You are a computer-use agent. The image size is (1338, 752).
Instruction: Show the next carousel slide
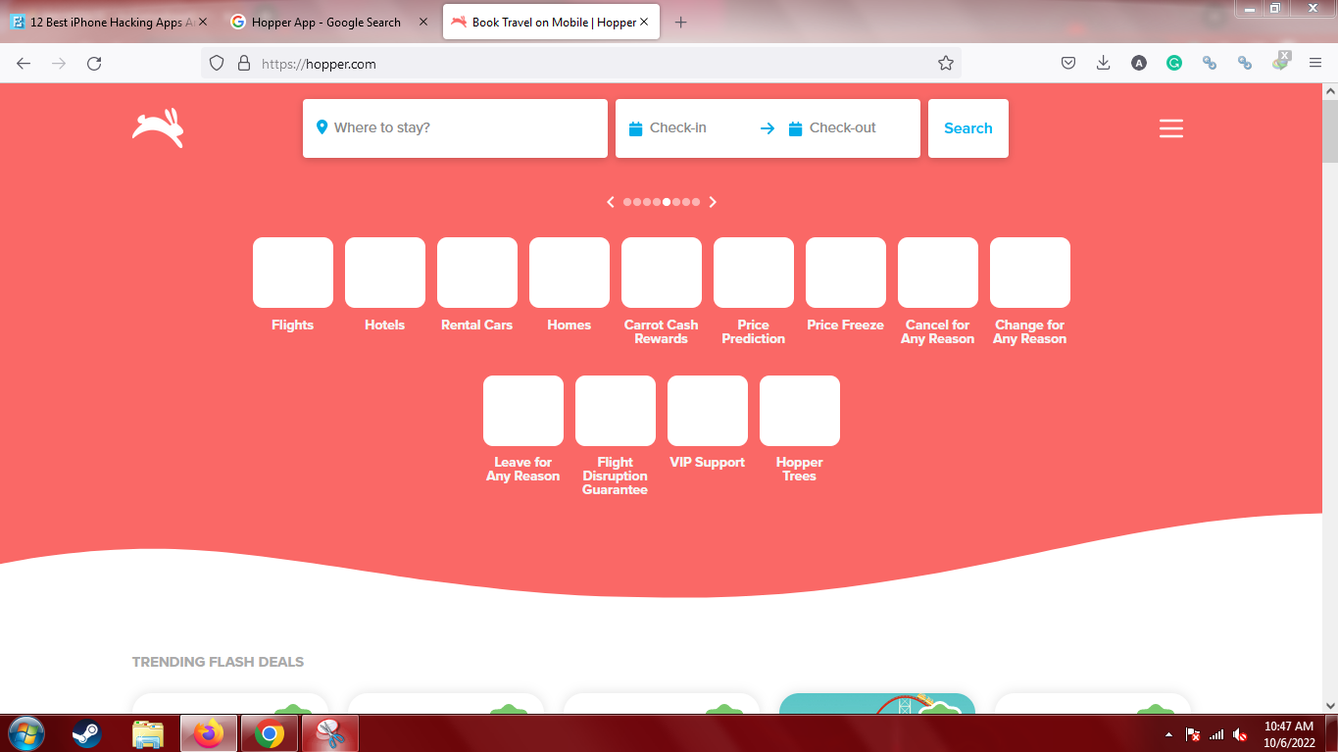[x=713, y=202]
